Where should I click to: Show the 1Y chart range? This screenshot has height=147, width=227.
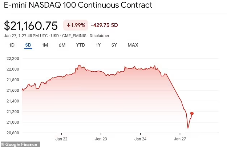(98, 45)
